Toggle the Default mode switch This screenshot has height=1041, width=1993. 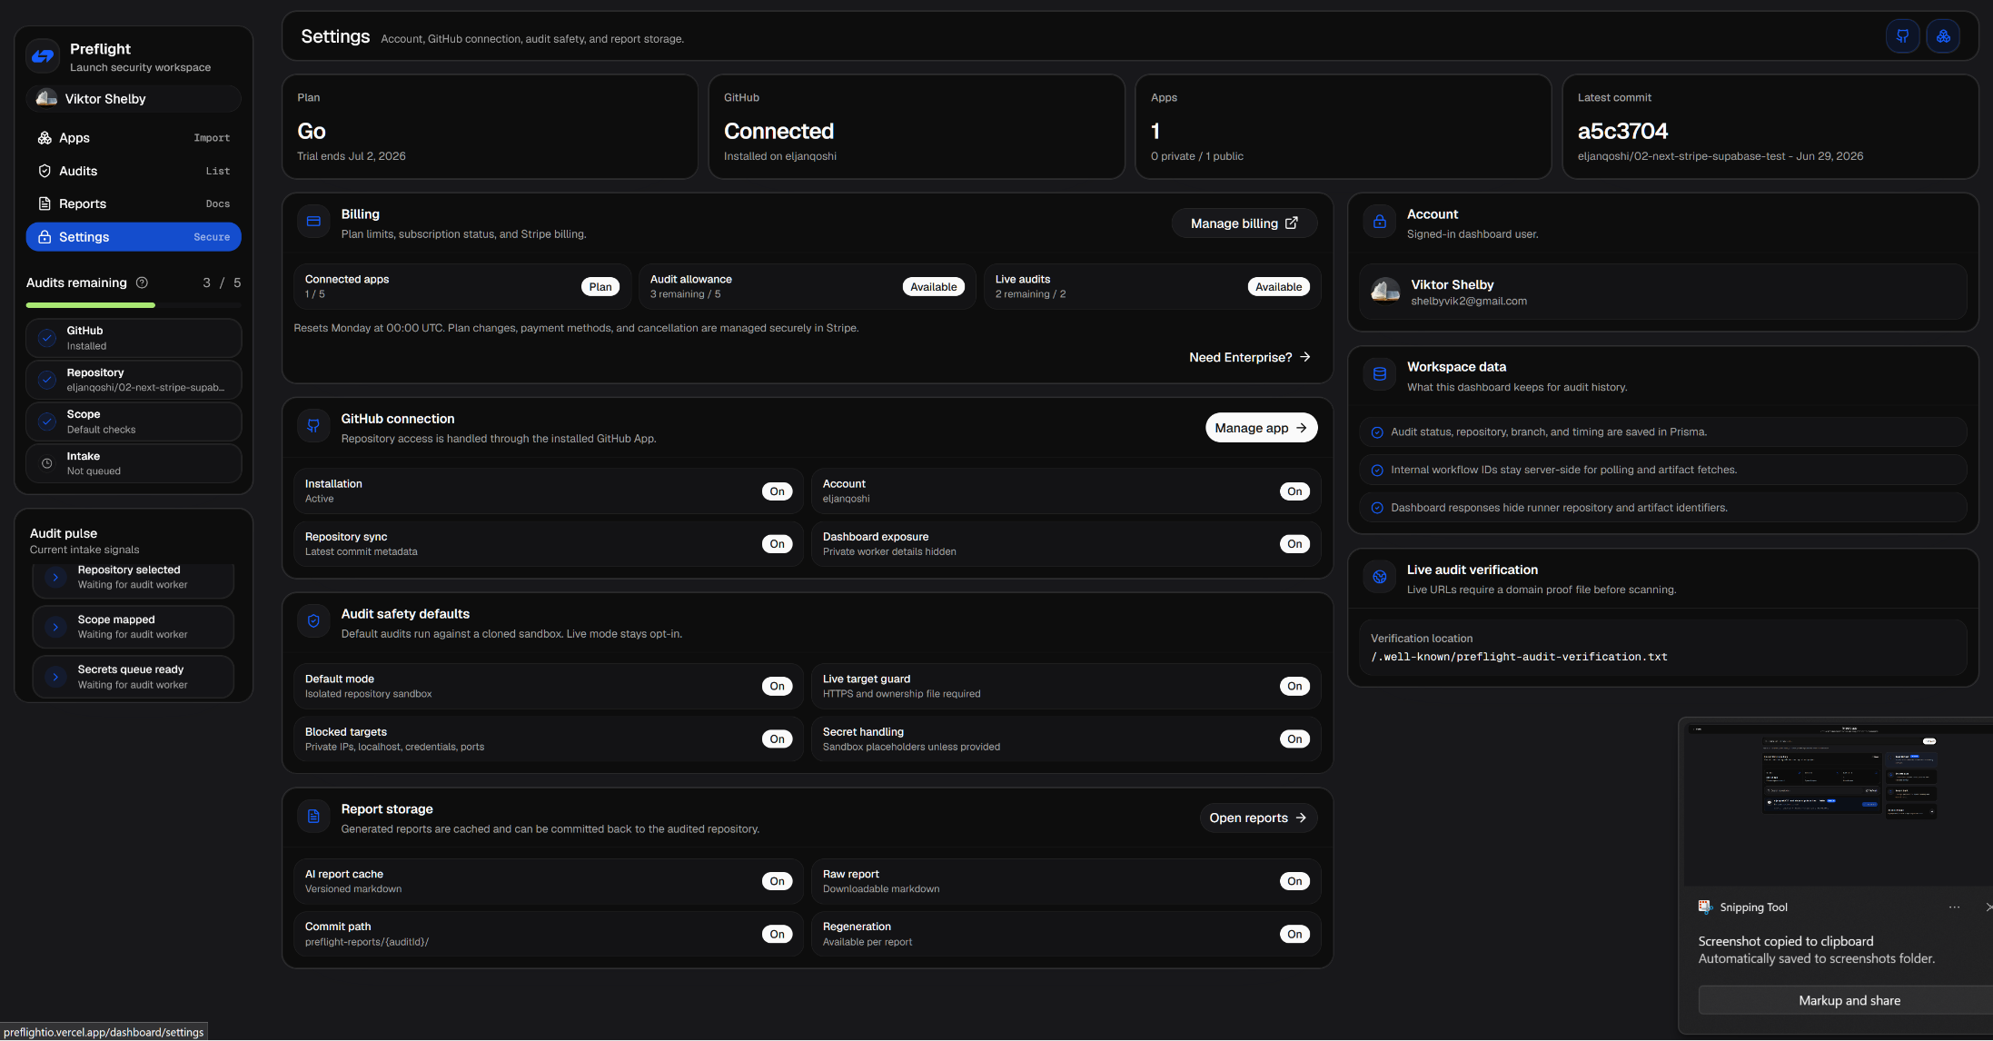(777, 686)
